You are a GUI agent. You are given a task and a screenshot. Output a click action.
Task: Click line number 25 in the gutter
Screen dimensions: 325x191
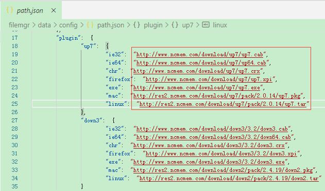pos(14,104)
